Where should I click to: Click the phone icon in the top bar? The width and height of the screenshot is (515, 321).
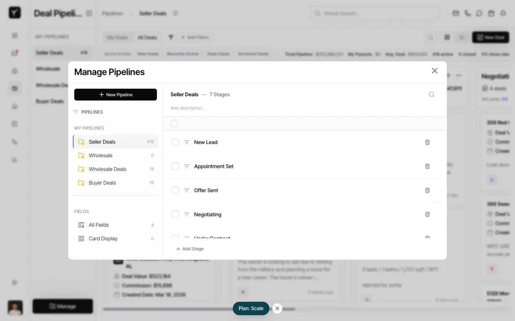click(x=467, y=13)
